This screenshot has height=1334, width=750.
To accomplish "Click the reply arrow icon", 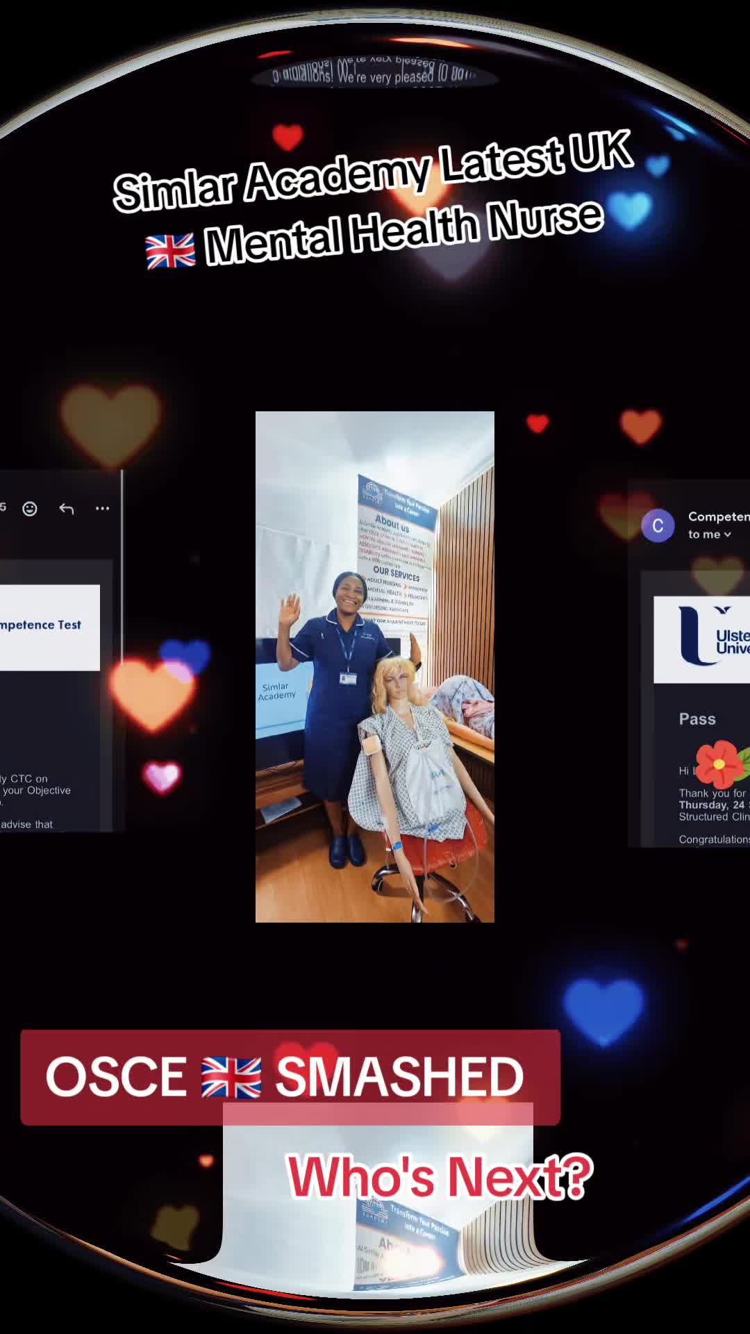I will (67, 509).
